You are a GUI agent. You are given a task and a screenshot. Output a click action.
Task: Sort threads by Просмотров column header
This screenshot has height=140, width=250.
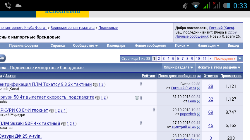[x=231, y=76]
